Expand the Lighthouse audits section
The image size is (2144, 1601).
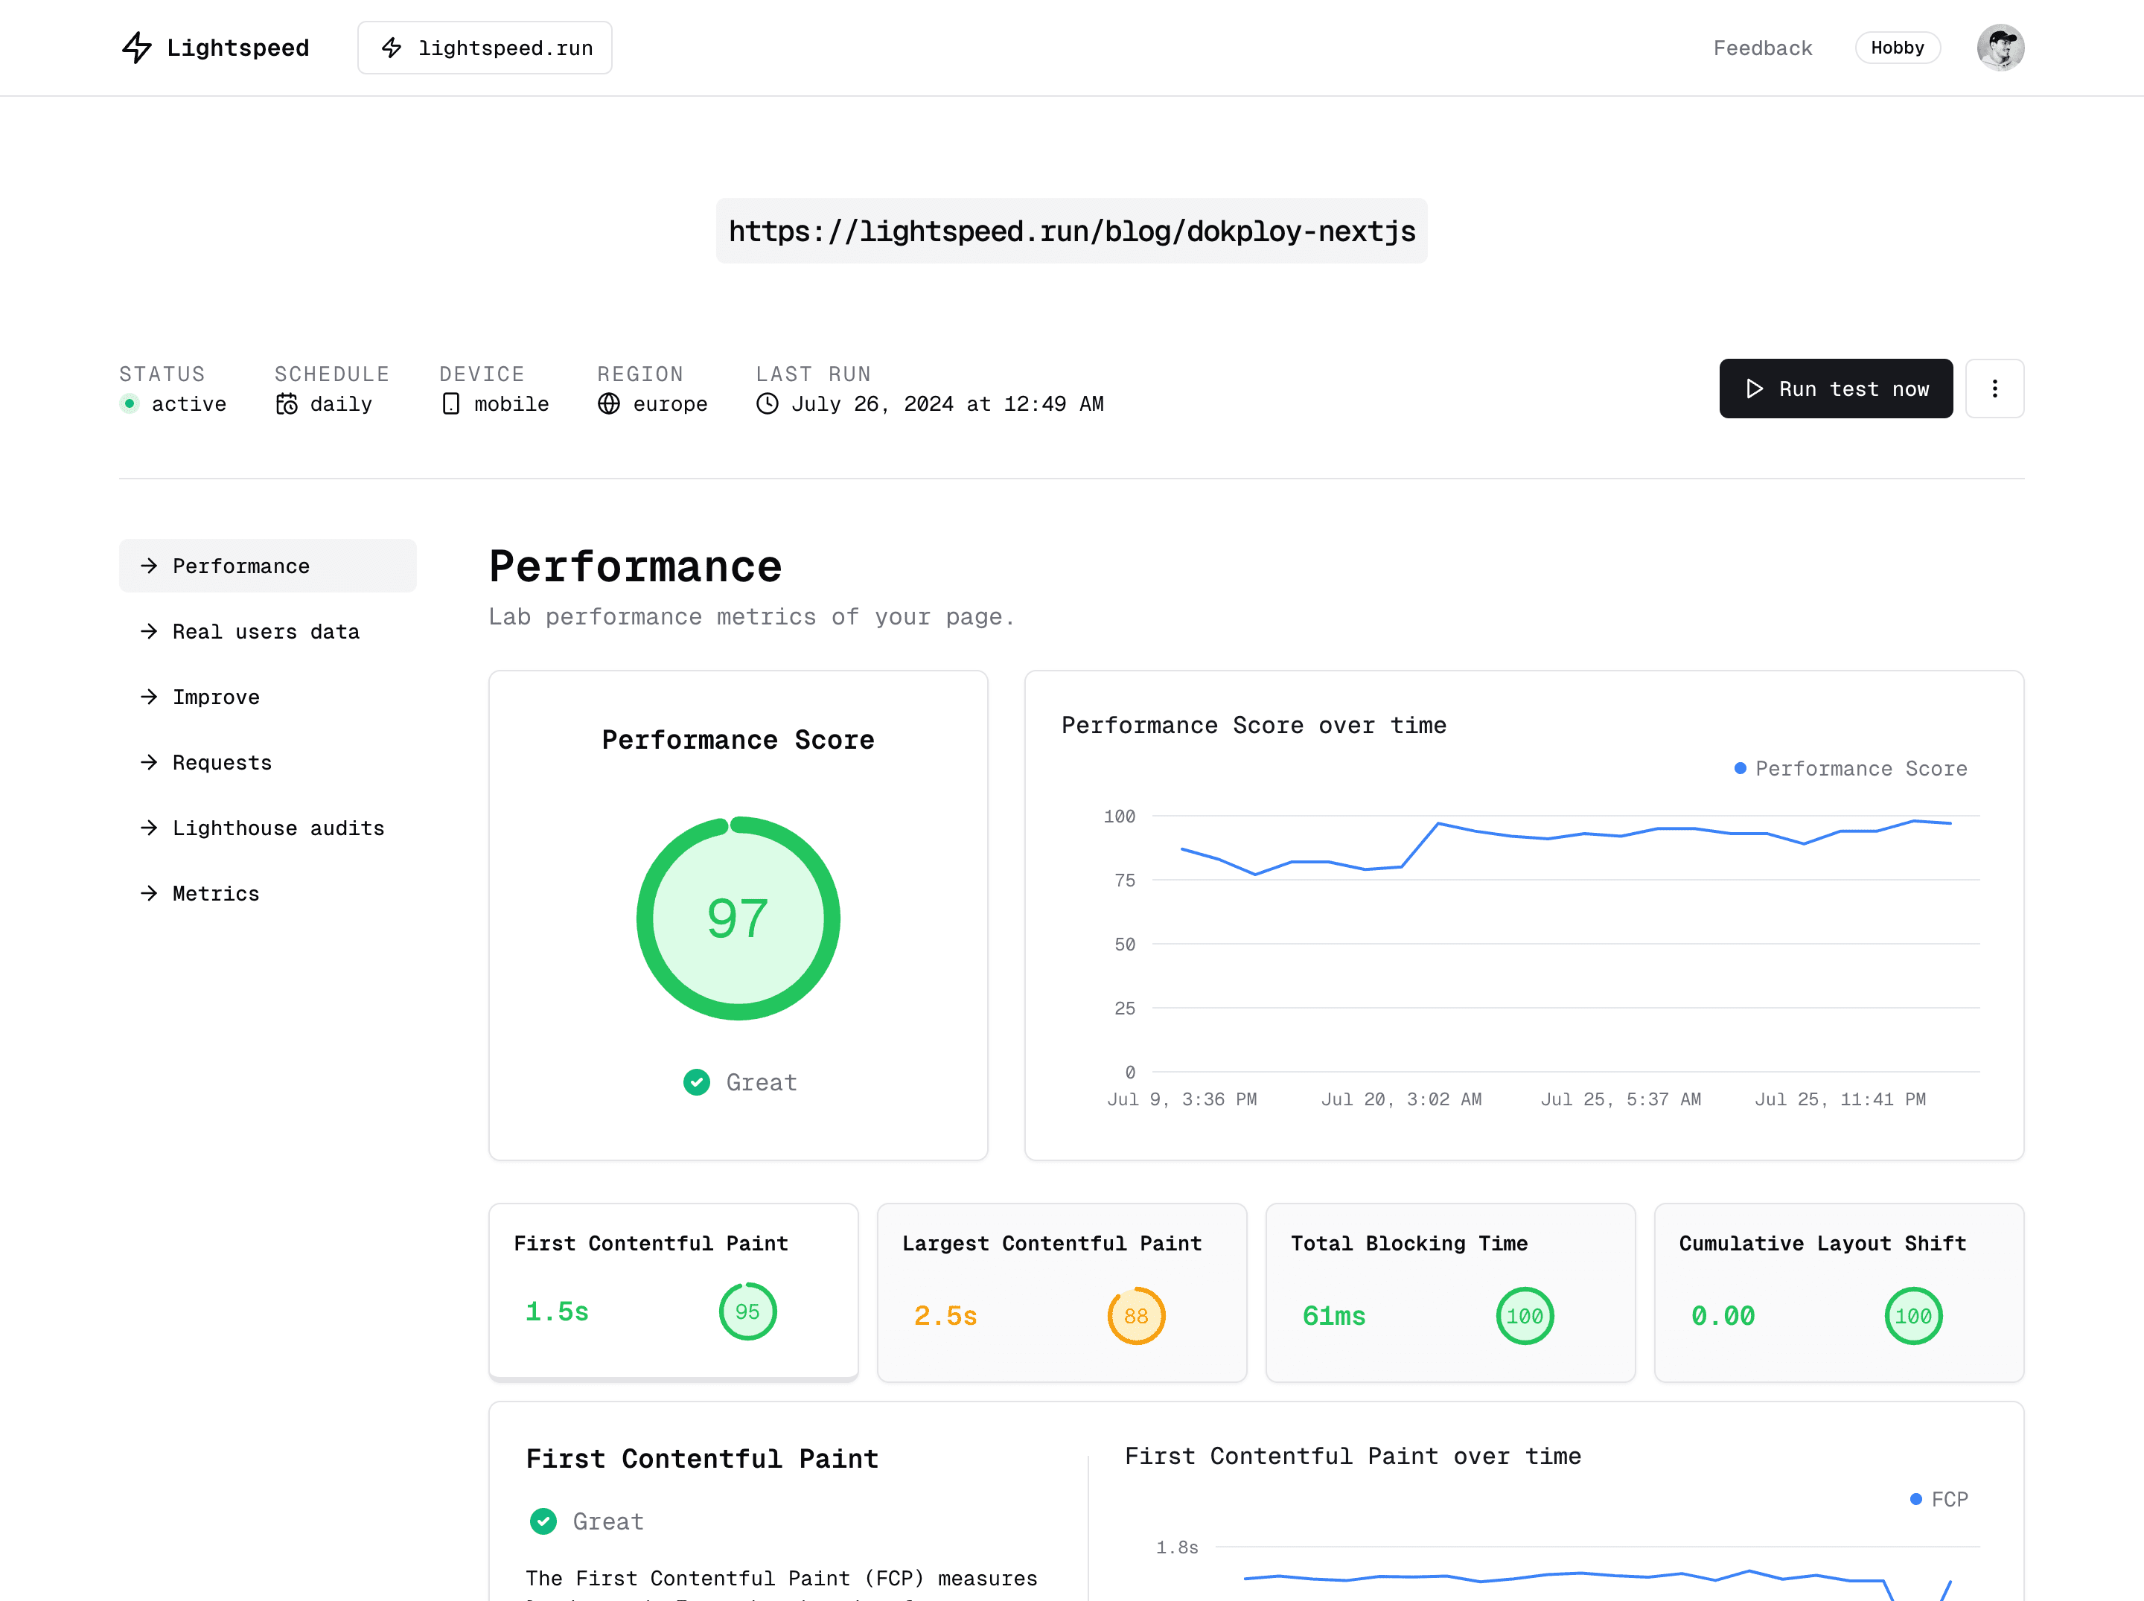point(278,828)
